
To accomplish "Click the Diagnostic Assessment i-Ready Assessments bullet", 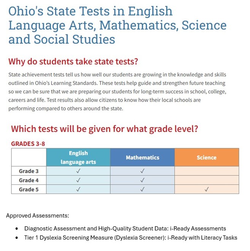I will (x=125, y=229).
